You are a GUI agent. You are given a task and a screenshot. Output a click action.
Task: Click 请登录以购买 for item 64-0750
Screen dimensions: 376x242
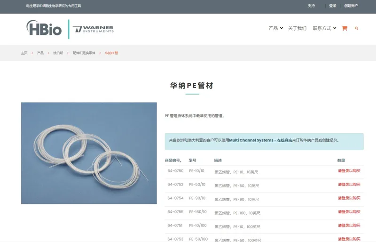[349, 170]
